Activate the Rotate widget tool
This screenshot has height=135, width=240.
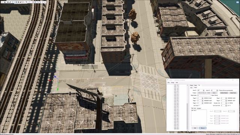tap(18, 2)
